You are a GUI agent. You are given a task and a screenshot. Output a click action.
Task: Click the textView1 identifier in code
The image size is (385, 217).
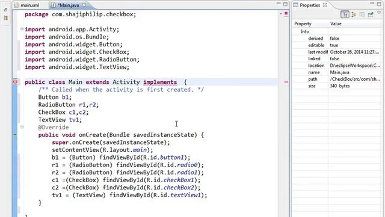pyautogui.click(x=186, y=195)
